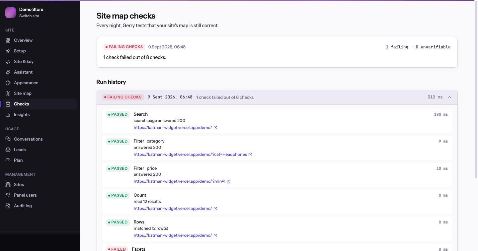478x251 pixels.
Task: Click 'search page answered 200' text
Action: click(x=159, y=121)
